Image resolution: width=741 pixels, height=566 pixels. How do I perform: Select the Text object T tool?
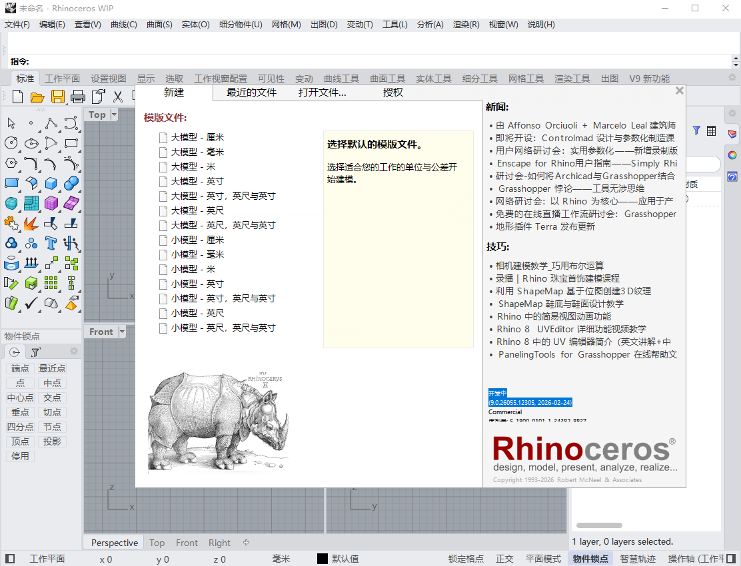pos(51,243)
